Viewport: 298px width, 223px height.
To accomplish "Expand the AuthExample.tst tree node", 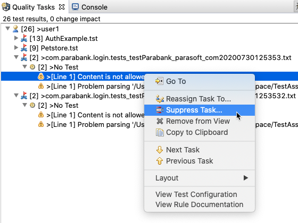I will point(16,38).
